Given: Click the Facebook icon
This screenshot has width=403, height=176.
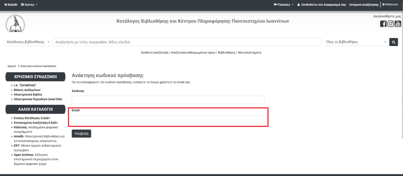Looking at the screenshot, I should pos(383,24).
